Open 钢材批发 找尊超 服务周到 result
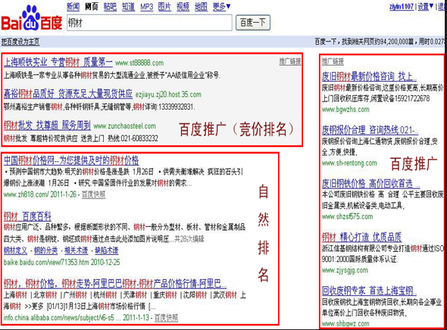The width and height of the screenshot is (447, 330). click(47, 125)
